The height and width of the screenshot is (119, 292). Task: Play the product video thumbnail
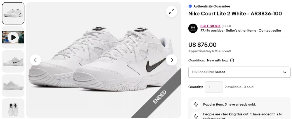coord(13,37)
